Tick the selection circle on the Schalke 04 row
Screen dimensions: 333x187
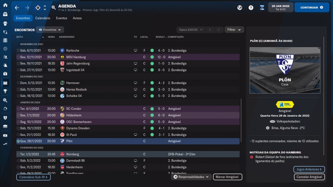pyautogui.click(x=18, y=96)
